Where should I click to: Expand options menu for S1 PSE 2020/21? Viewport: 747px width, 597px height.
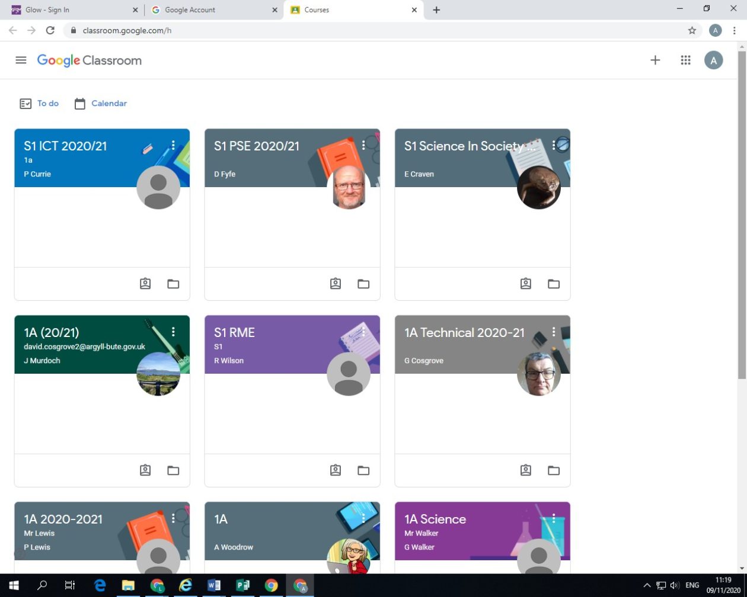tap(363, 145)
